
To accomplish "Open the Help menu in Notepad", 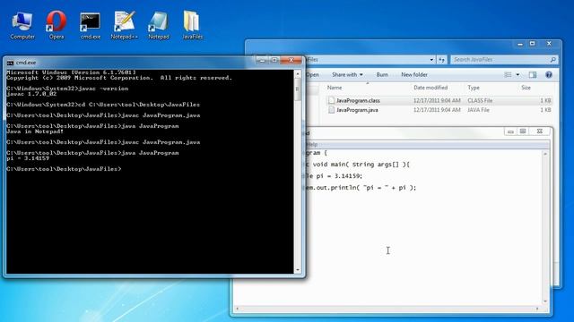I will tap(312, 145).
